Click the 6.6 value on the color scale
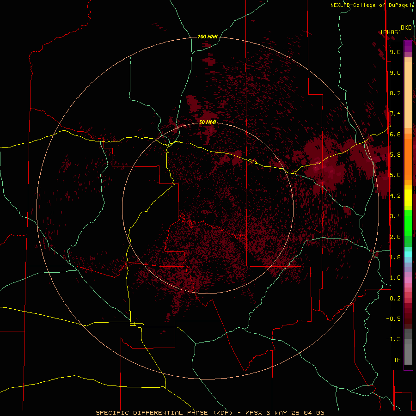This screenshot has width=416, height=416. click(395, 134)
